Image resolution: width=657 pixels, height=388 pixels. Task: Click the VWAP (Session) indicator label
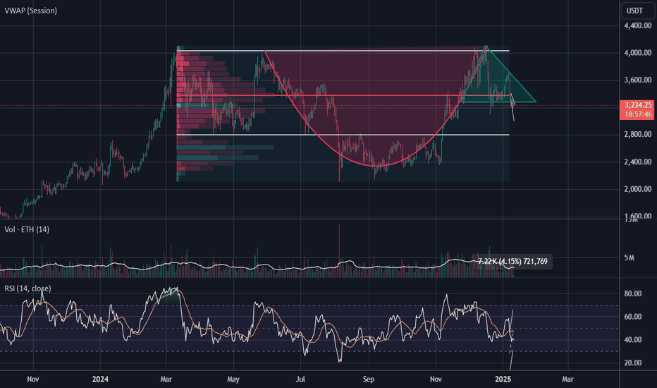point(30,11)
